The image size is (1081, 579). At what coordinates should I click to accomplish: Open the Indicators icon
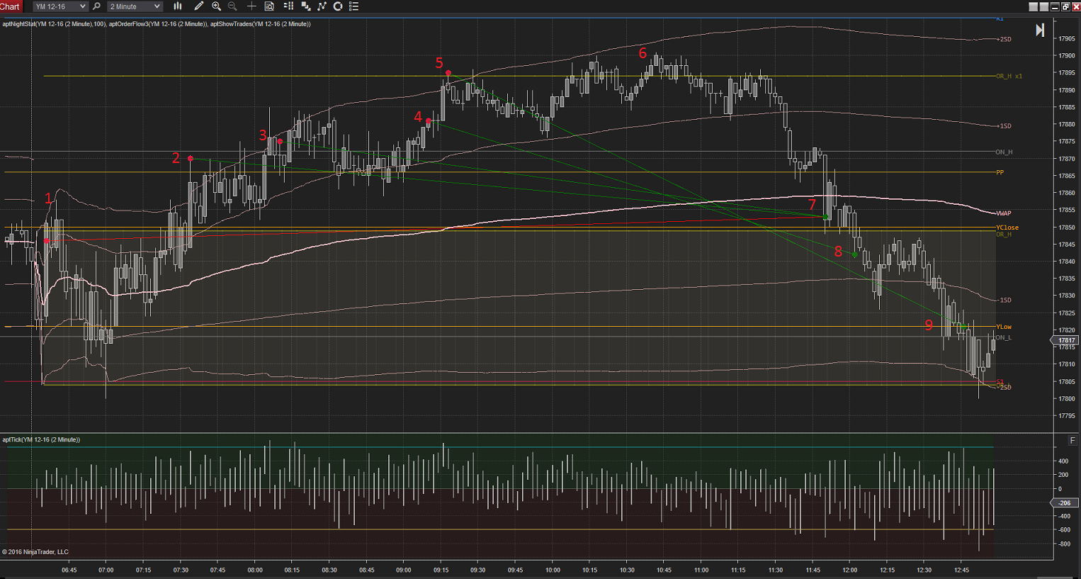coord(322,6)
